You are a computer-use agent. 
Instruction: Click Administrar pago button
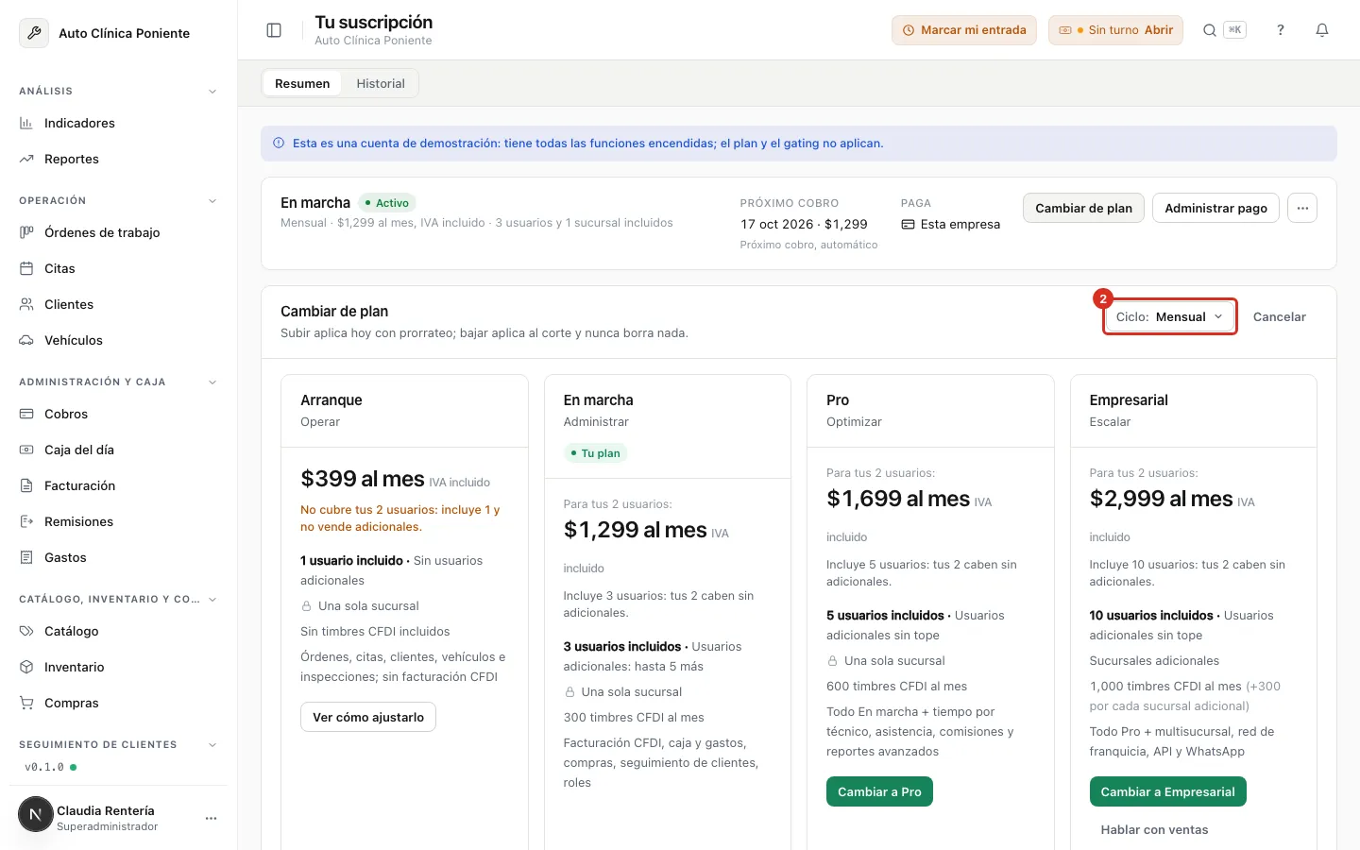point(1216,208)
